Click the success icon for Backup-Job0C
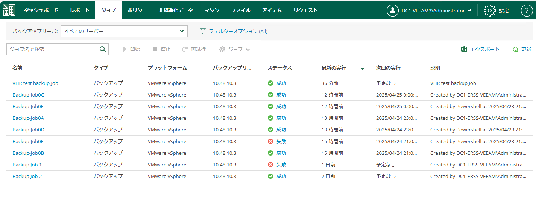Screen dimensions: 536x198 270,95
